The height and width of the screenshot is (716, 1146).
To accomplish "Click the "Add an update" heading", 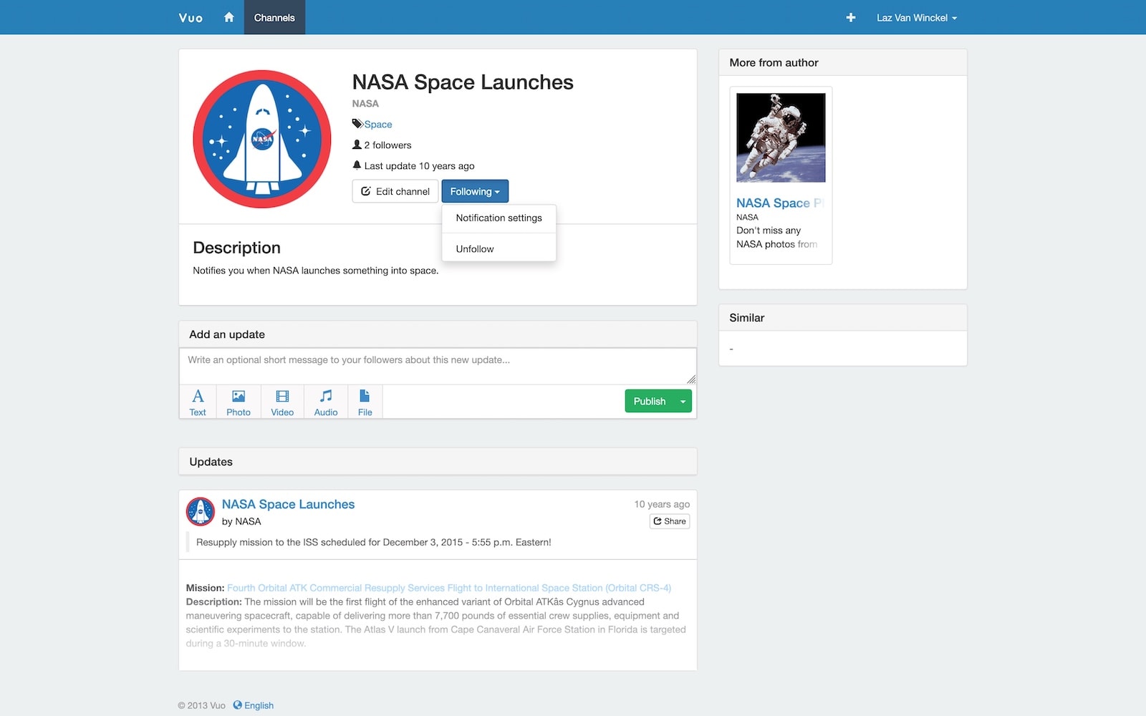I will [227, 334].
